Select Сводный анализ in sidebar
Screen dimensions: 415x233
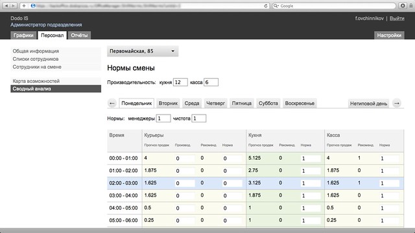click(56, 89)
